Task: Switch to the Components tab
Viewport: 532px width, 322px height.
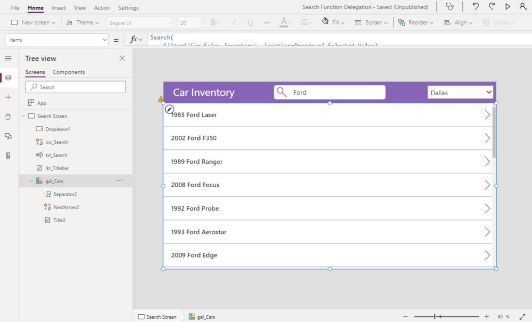Action: tap(69, 72)
